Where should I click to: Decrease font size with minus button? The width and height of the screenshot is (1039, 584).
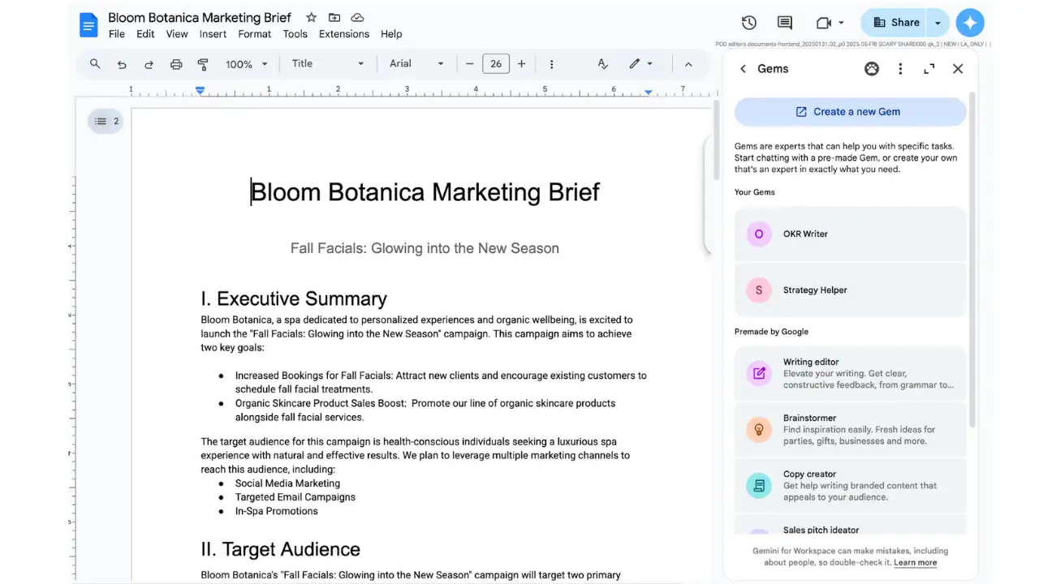click(x=469, y=64)
